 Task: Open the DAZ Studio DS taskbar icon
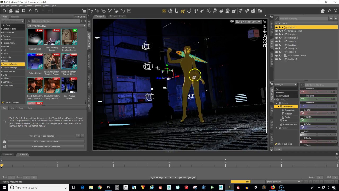229,188
